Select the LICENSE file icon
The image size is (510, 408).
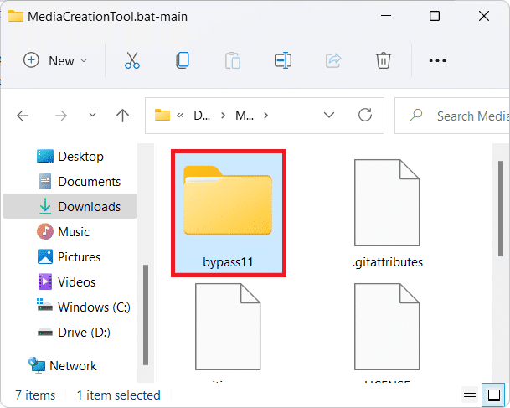point(387,327)
